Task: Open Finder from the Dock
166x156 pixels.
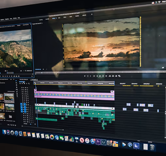Action: [4, 132]
